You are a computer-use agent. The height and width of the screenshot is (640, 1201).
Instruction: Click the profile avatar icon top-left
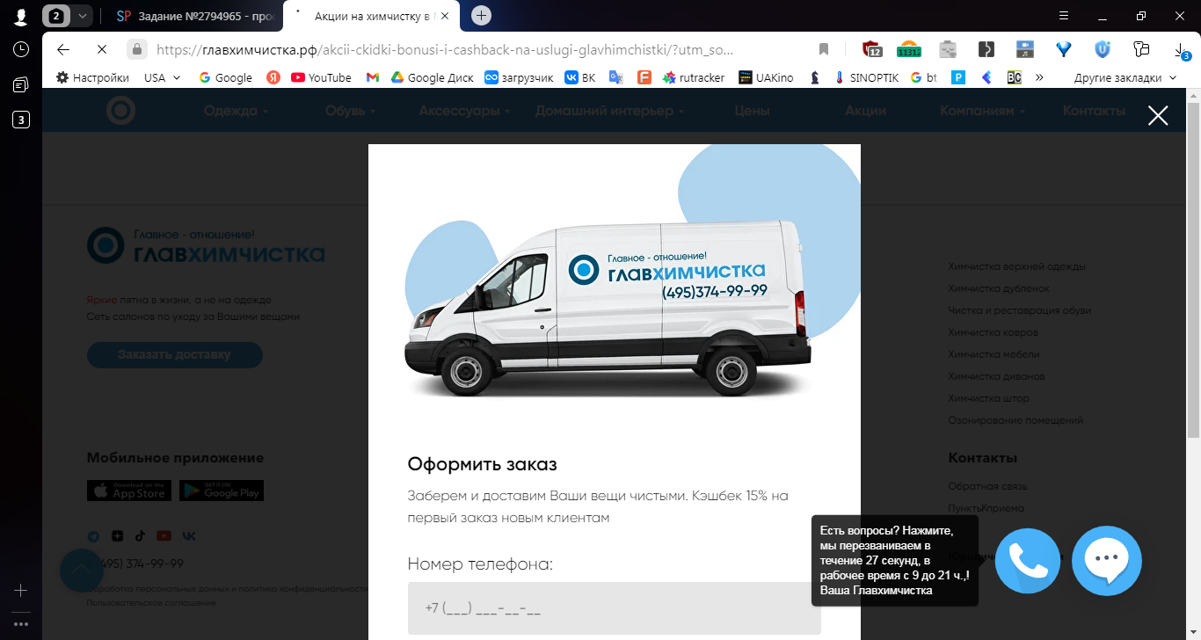[21, 16]
